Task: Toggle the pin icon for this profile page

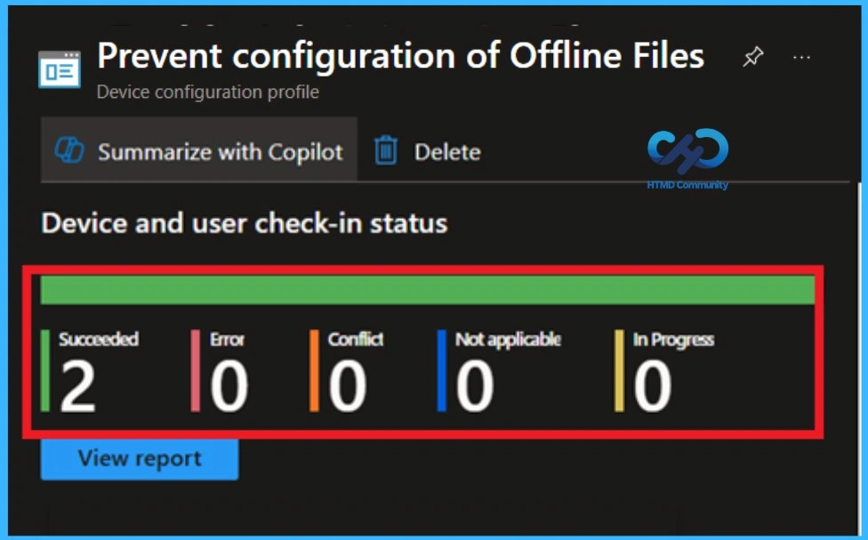Action: point(752,56)
